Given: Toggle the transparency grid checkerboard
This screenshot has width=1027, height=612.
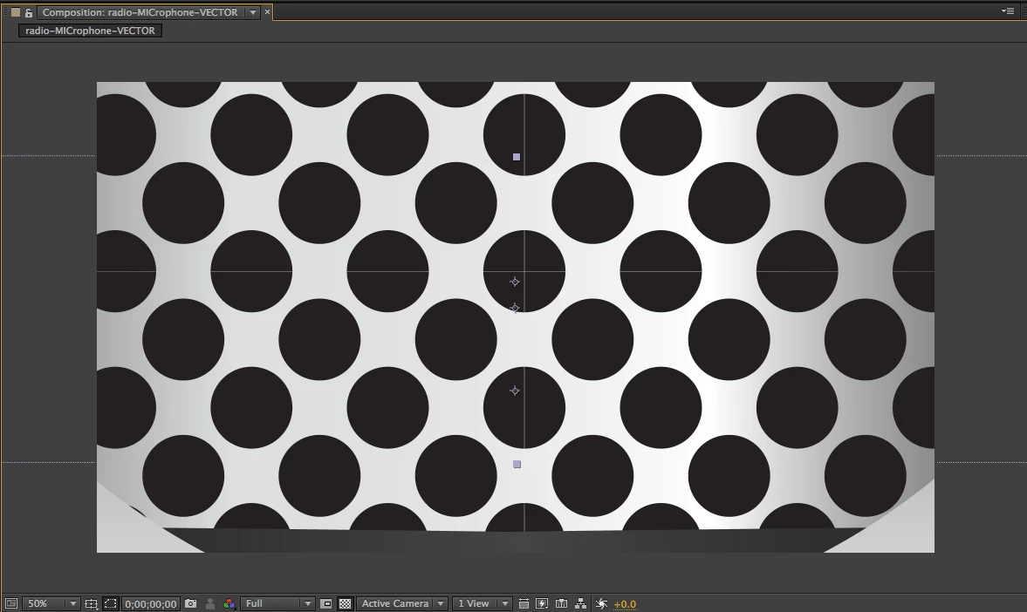Looking at the screenshot, I should pyautogui.click(x=346, y=603).
